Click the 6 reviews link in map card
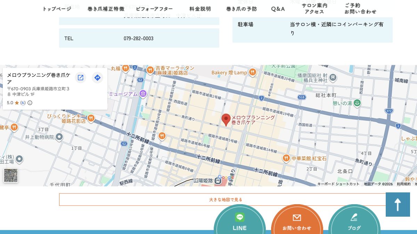 (x=23, y=103)
